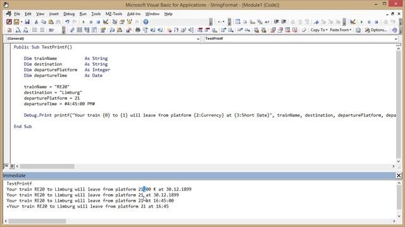Click the Complete Word icon
Image resolution: width=405 pixels, height=227 pixels.
(267, 22)
